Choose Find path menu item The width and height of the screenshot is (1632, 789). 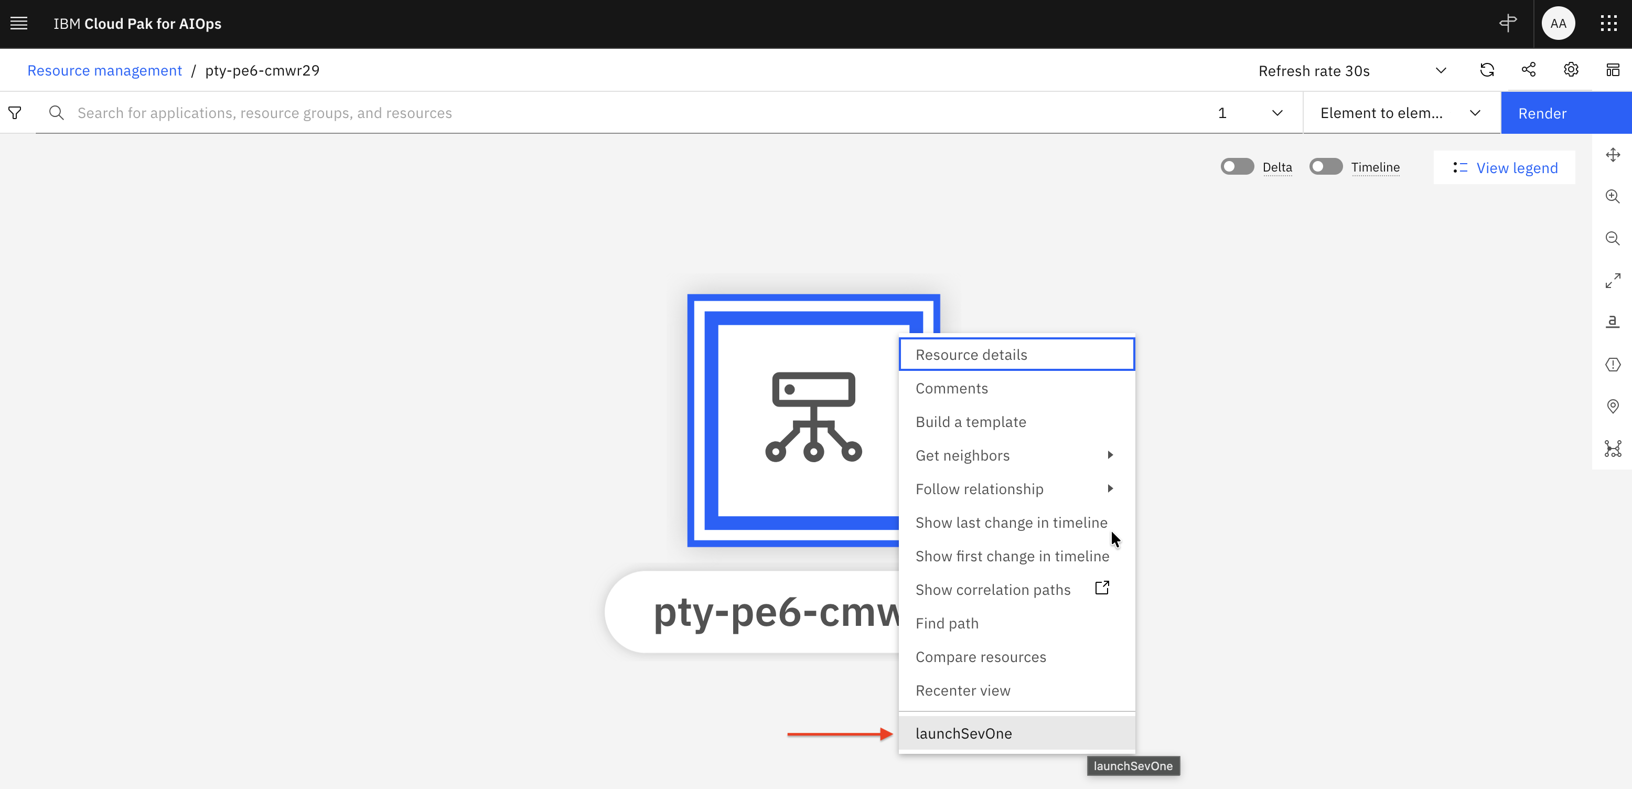pos(1016,624)
